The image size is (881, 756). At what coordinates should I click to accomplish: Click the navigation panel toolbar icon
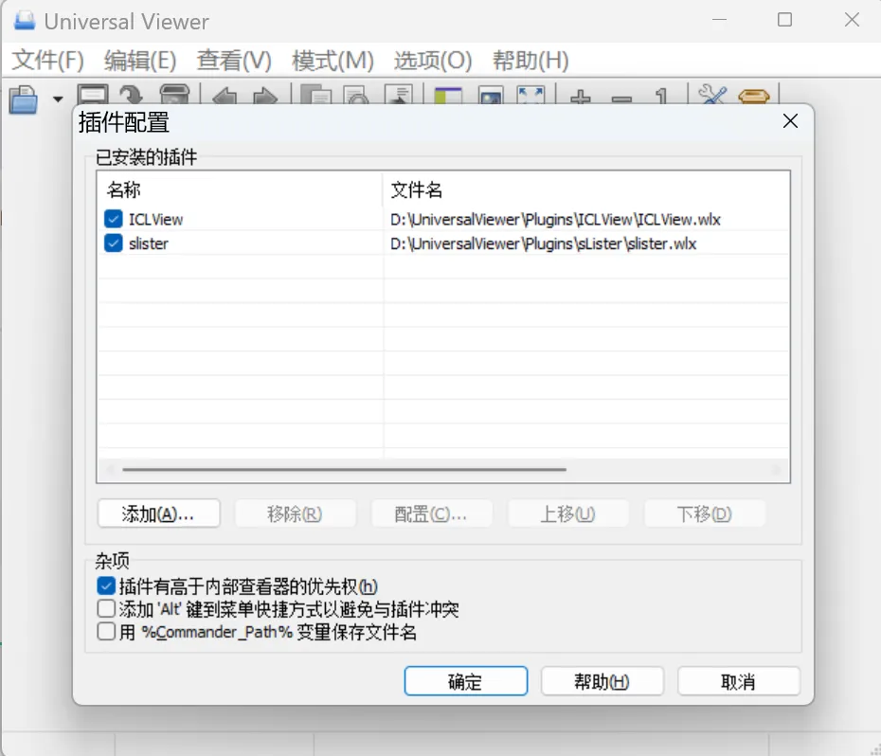click(448, 95)
